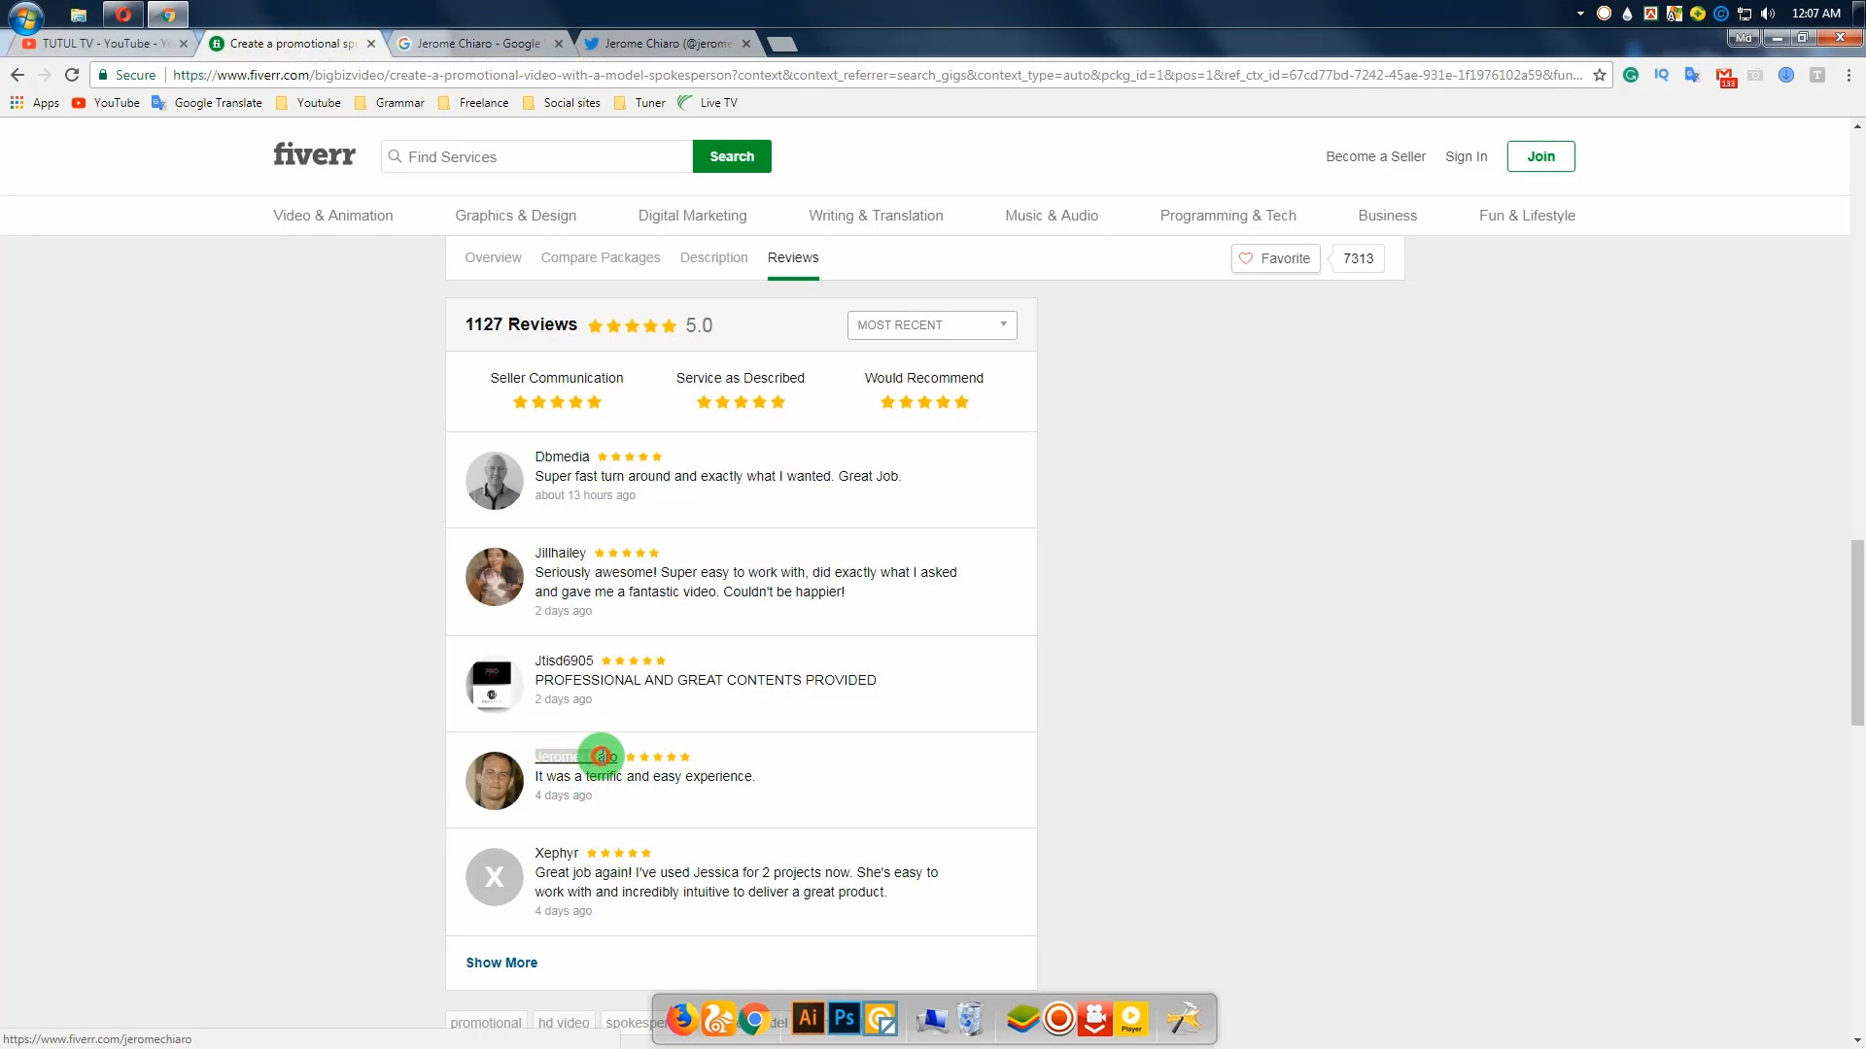Open Chrome's three-dot menu
This screenshot has width=1866, height=1049.
(x=1849, y=75)
